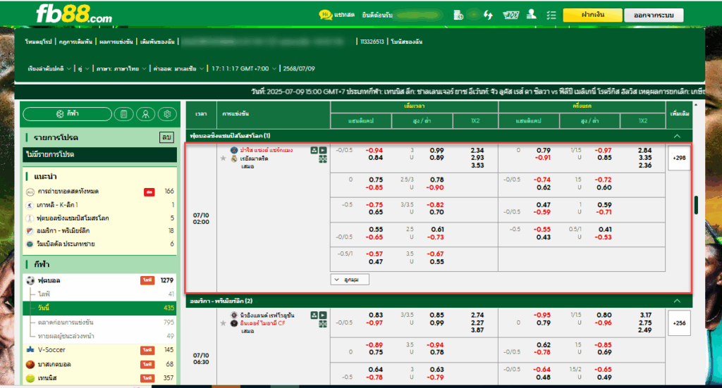Screen dimensions: 722x388
Task: Switch to โหมดยุโรป Euro mode
Action: point(38,42)
